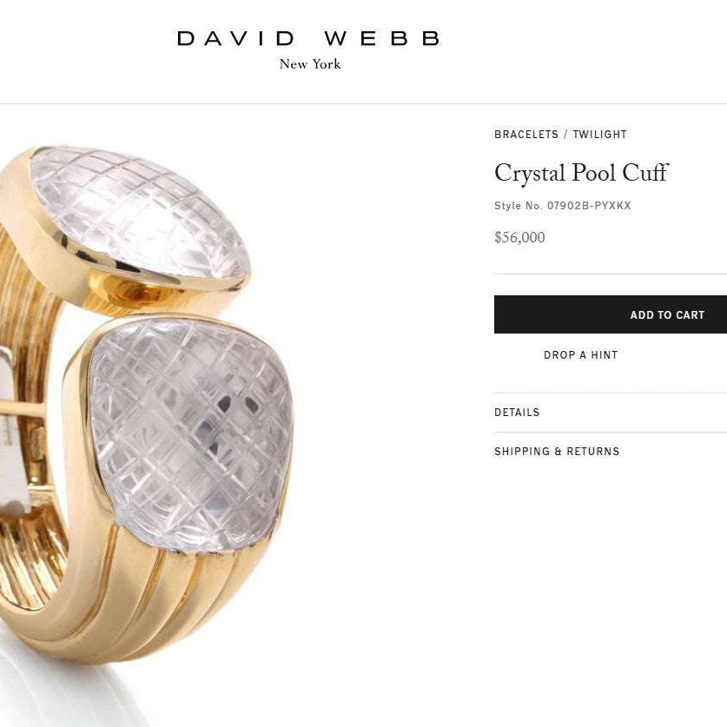Click the slash between Bracelets and Twilight
The height and width of the screenshot is (727, 727).
tap(565, 135)
